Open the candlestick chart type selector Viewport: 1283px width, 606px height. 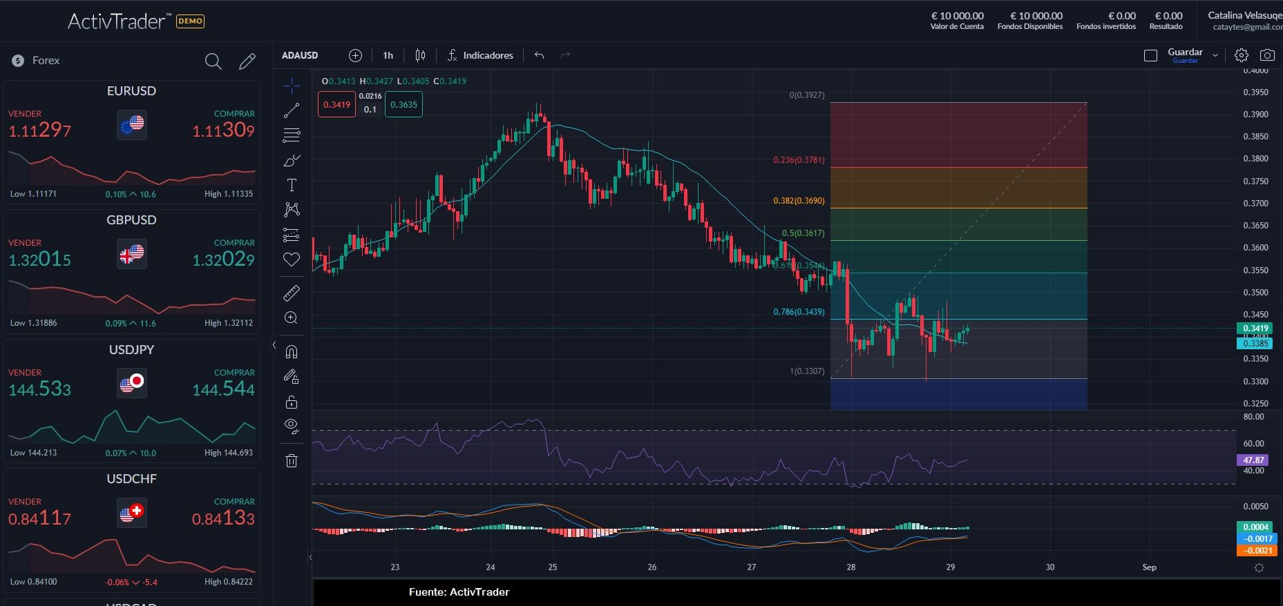(x=420, y=55)
